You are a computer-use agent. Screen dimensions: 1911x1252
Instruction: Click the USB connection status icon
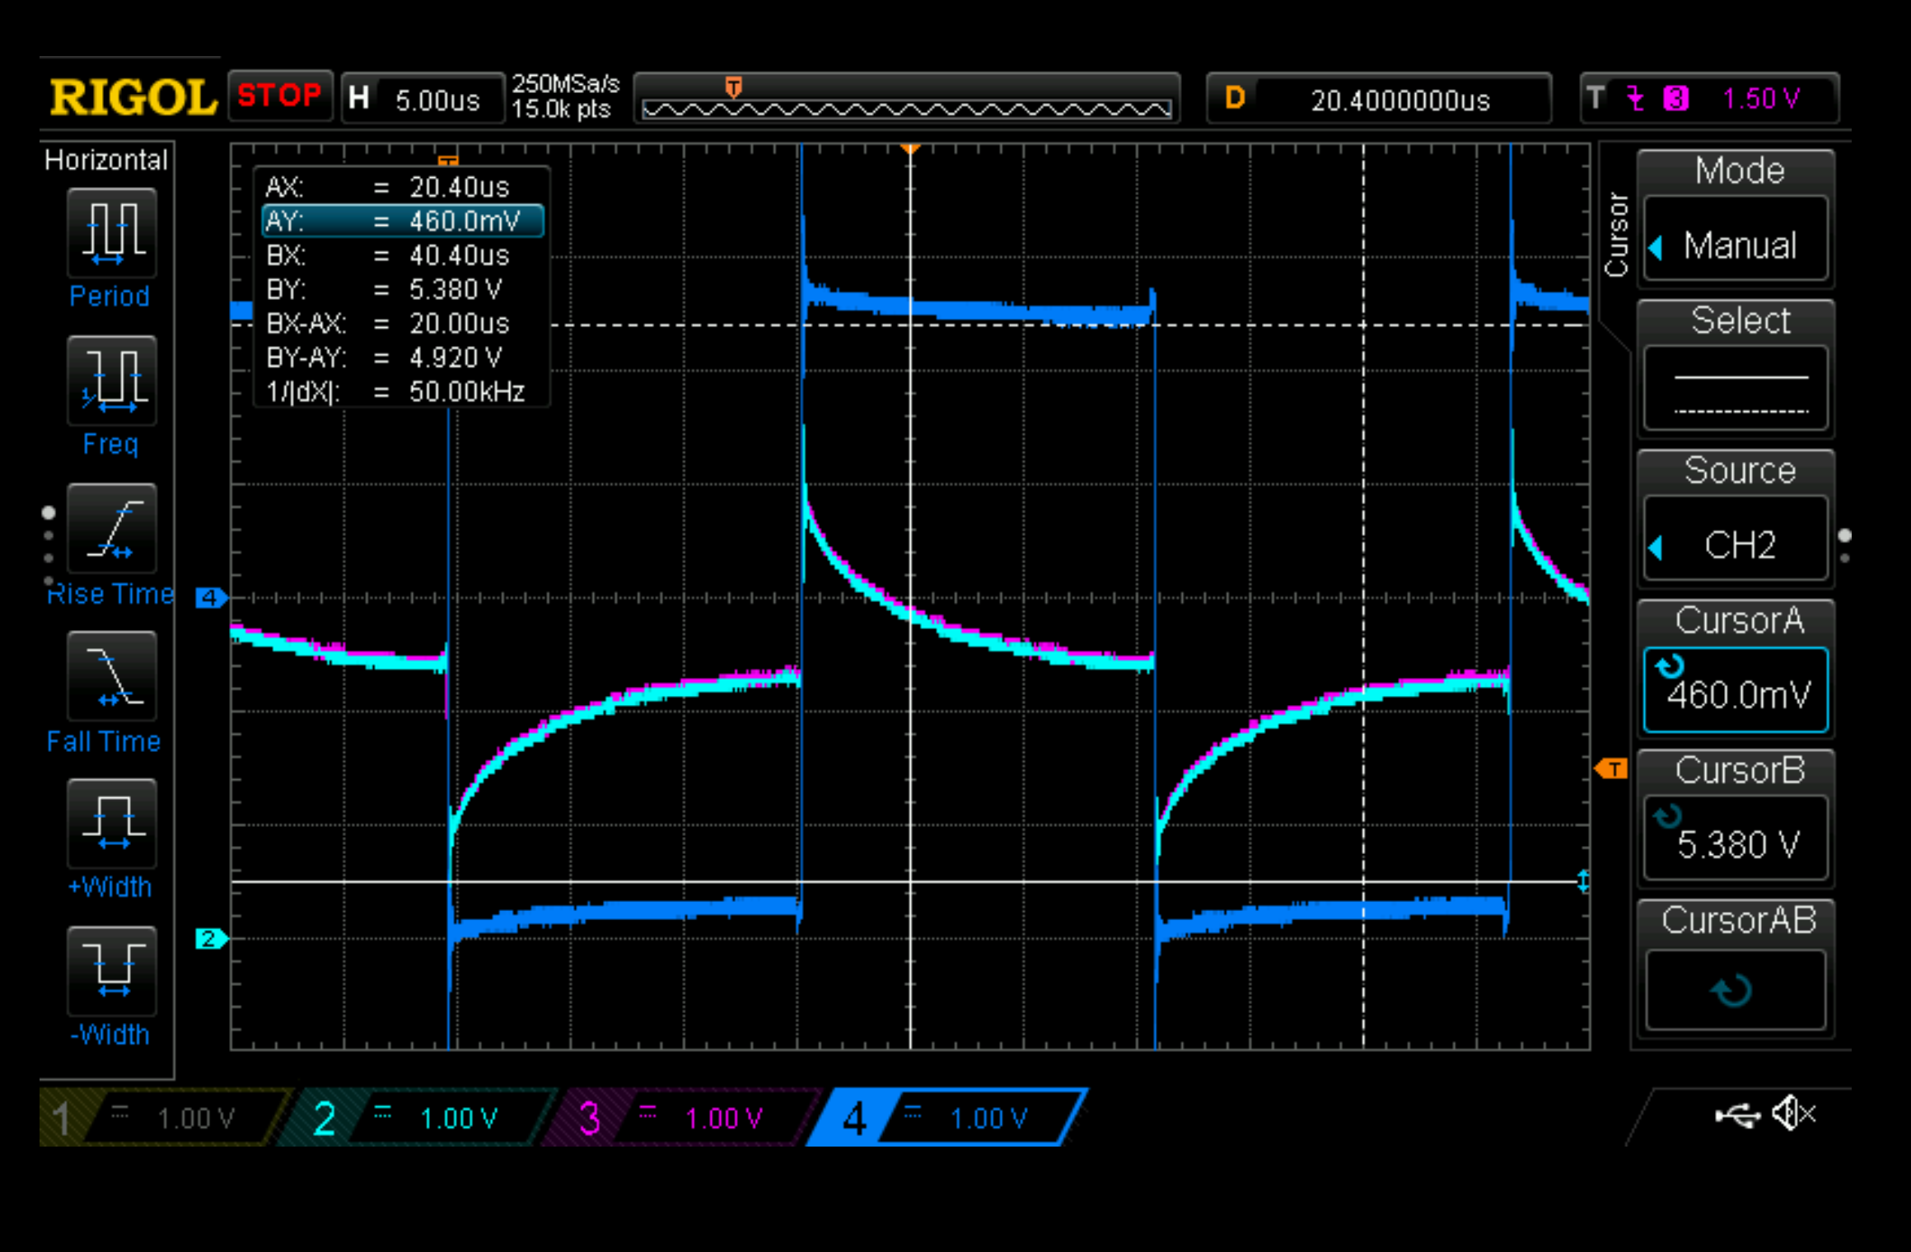pos(1737,1115)
